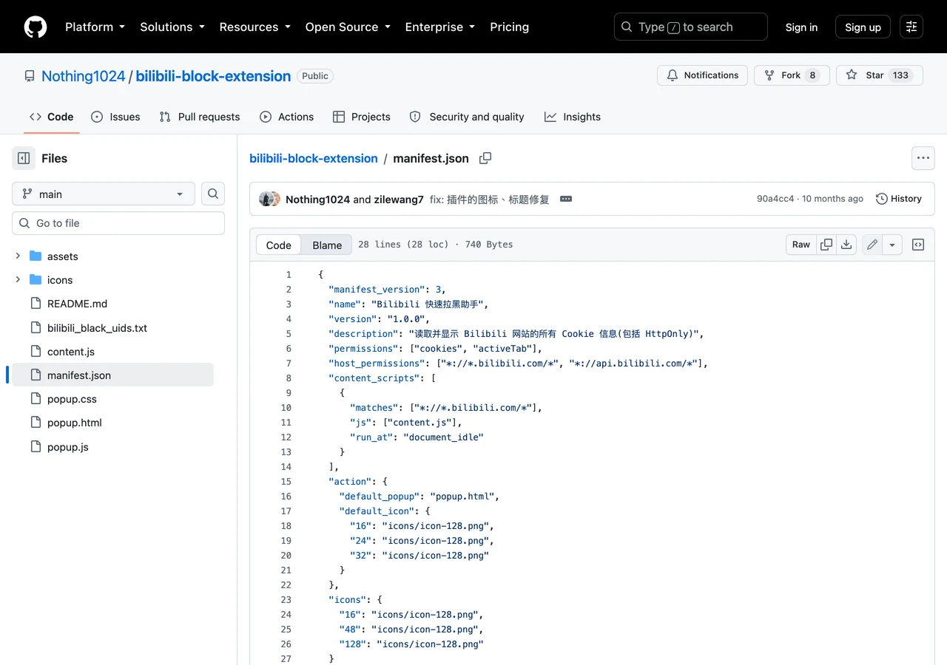Collapse the file tree sidebar panel
Viewport: 947px width, 665px height.
[x=24, y=158]
